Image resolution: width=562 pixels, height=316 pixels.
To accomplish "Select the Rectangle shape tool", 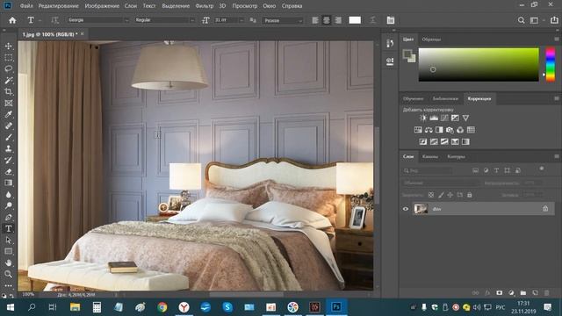I will pyautogui.click(x=8, y=252).
